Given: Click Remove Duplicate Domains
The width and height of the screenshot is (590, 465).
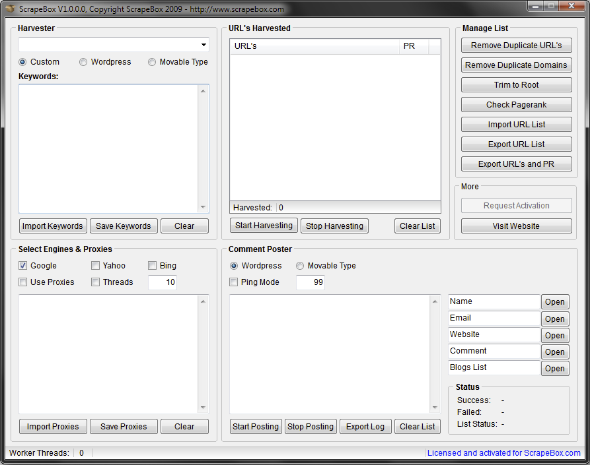Looking at the screenshot, I should point(516,65).
